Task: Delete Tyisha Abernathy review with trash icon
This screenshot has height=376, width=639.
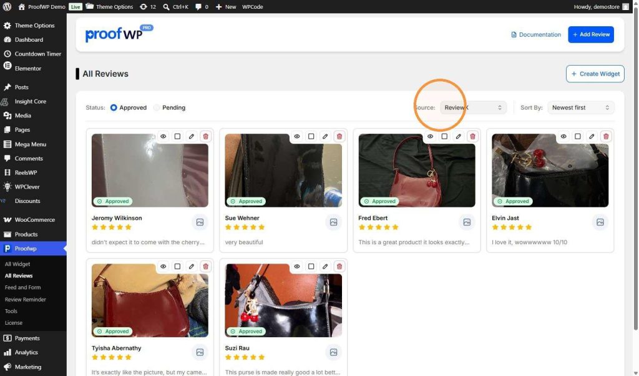Action: tap(206, 266)
